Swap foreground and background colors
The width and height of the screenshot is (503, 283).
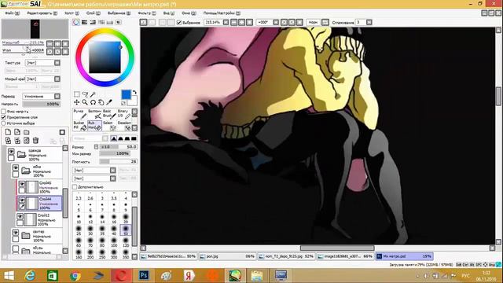[x=134, y=93]
